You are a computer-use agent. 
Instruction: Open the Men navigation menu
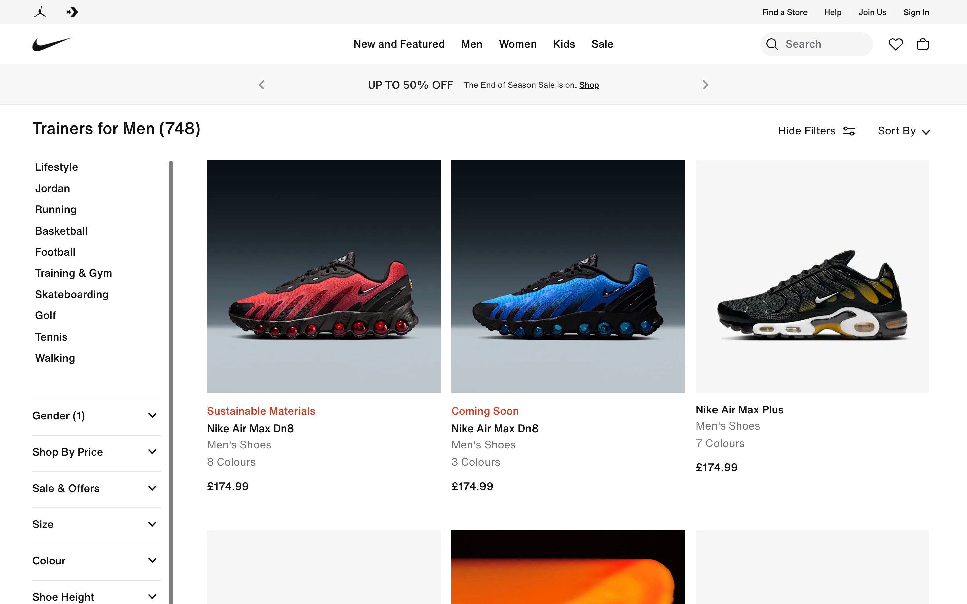(x=471, y=44)
